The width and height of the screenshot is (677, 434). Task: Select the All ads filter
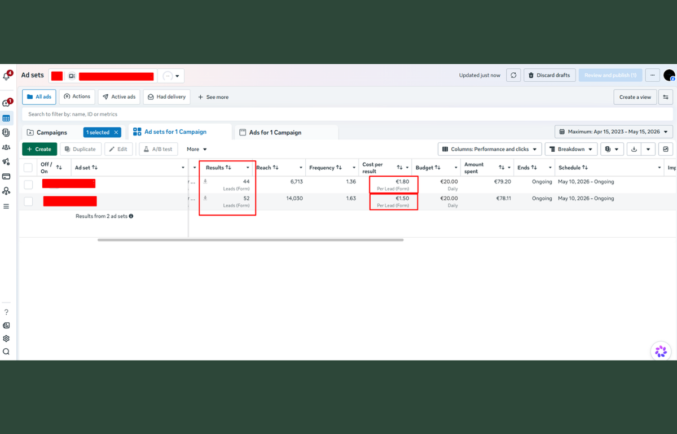tap(39, 97)
